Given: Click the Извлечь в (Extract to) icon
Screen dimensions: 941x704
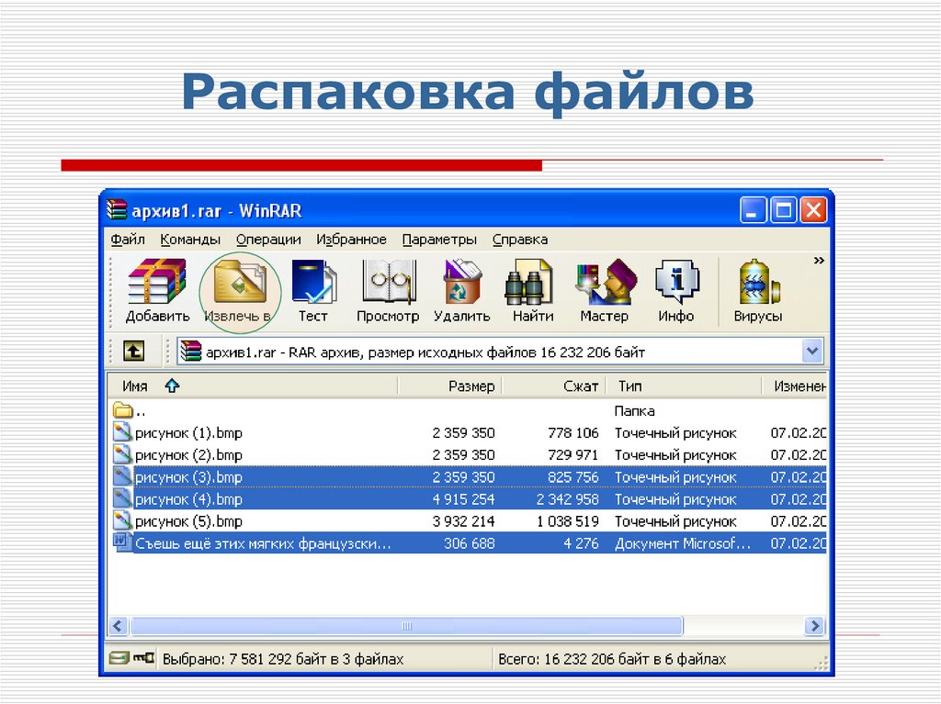Looking at the screenshot, I should [x=240, y=290].
